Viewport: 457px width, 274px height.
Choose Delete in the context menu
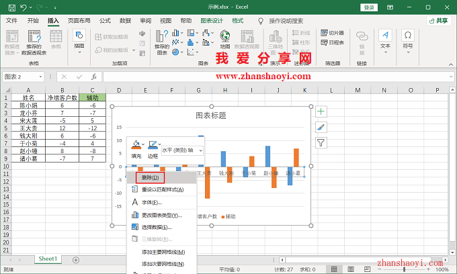click(x=162, y=177)
